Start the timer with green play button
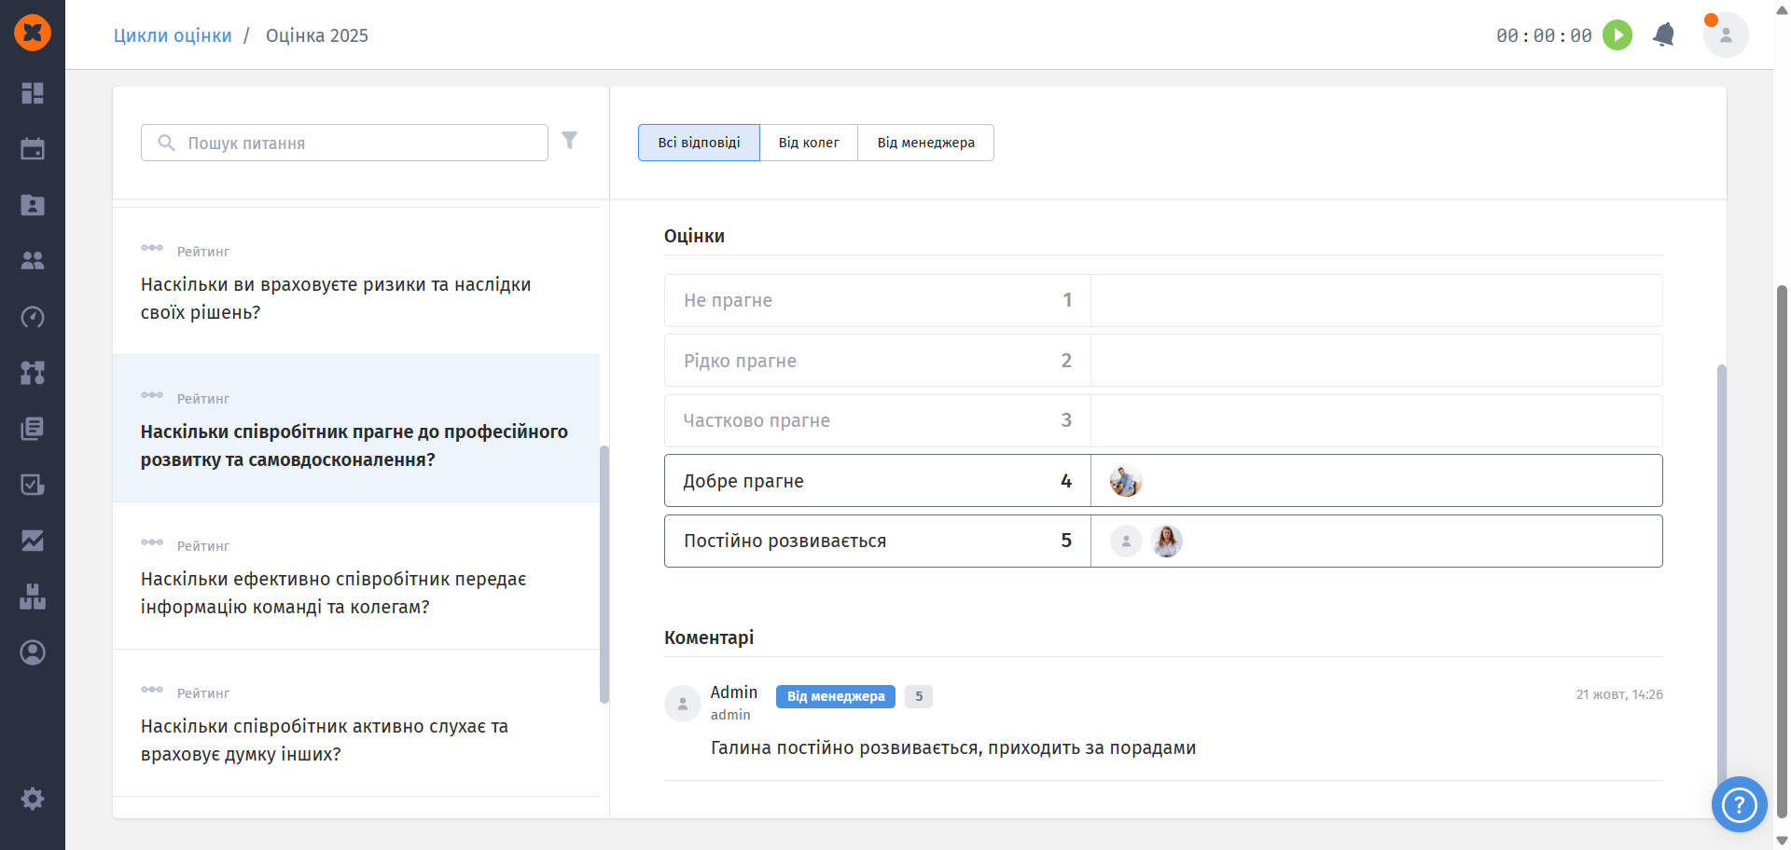Screen dimensions: 1791x850 [x=1617, y=35]
